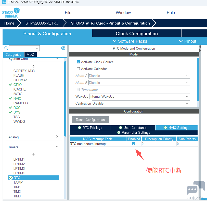Screen dimensions: 207x202
Task: Open the ST forum chat bubble icon
Action: pyautogui.click(x=196, y=188)
